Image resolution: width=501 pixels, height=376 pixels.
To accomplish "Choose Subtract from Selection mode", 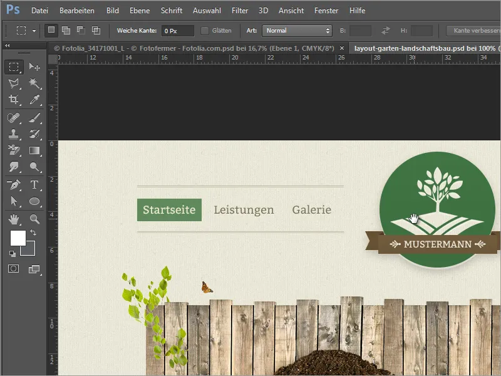I will tap(81, 30).
